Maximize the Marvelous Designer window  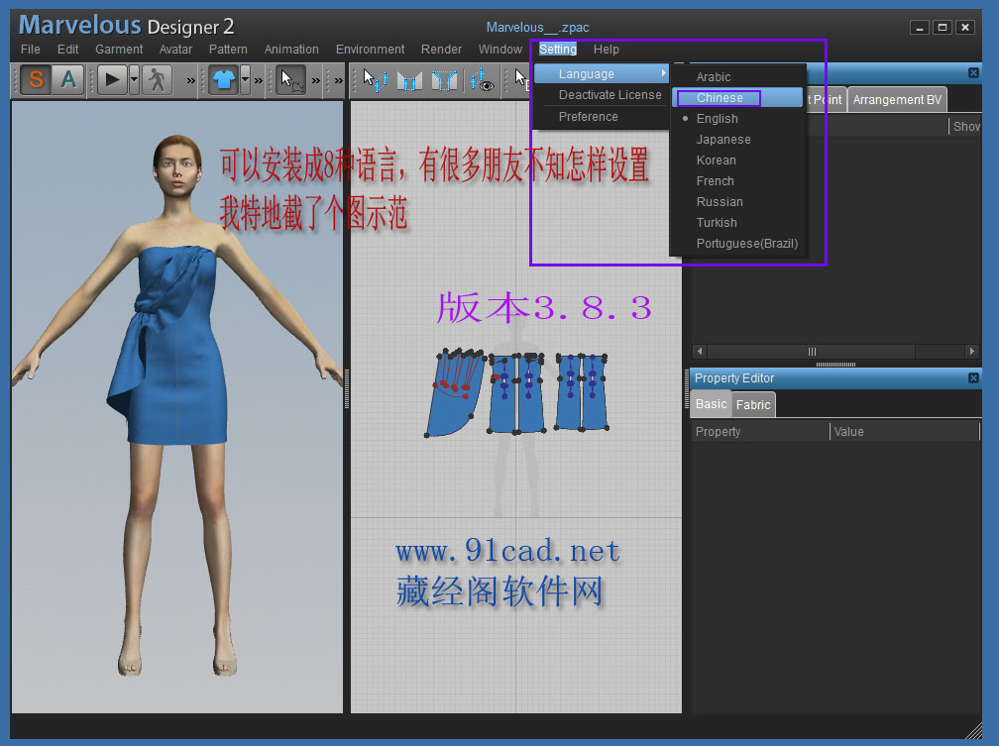(943, 27)
